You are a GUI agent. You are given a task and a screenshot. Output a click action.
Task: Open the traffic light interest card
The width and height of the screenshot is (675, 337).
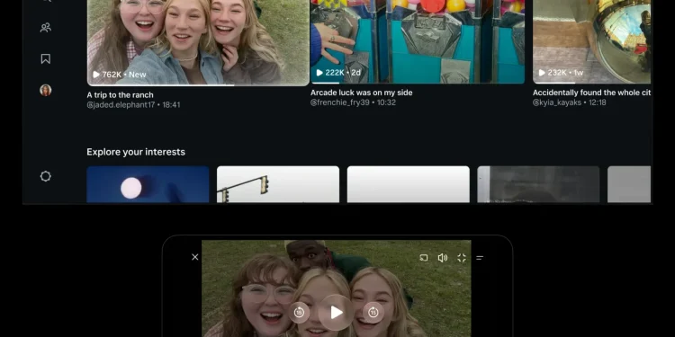click(278, 184)
